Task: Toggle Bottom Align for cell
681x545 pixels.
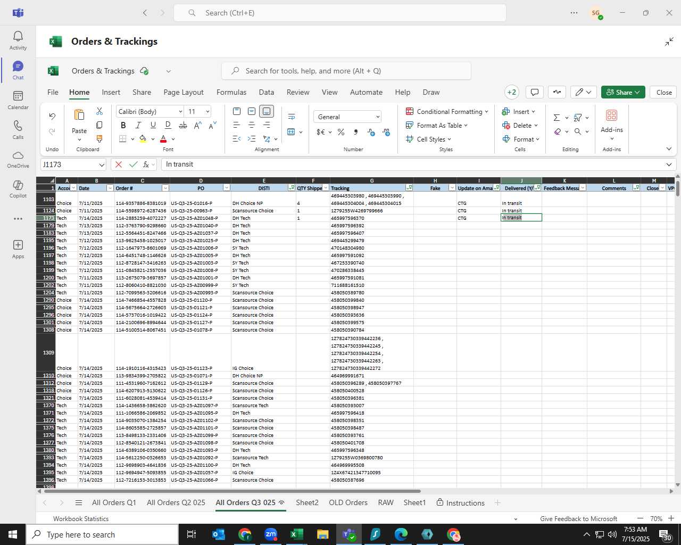Action: tap(267, 111)
